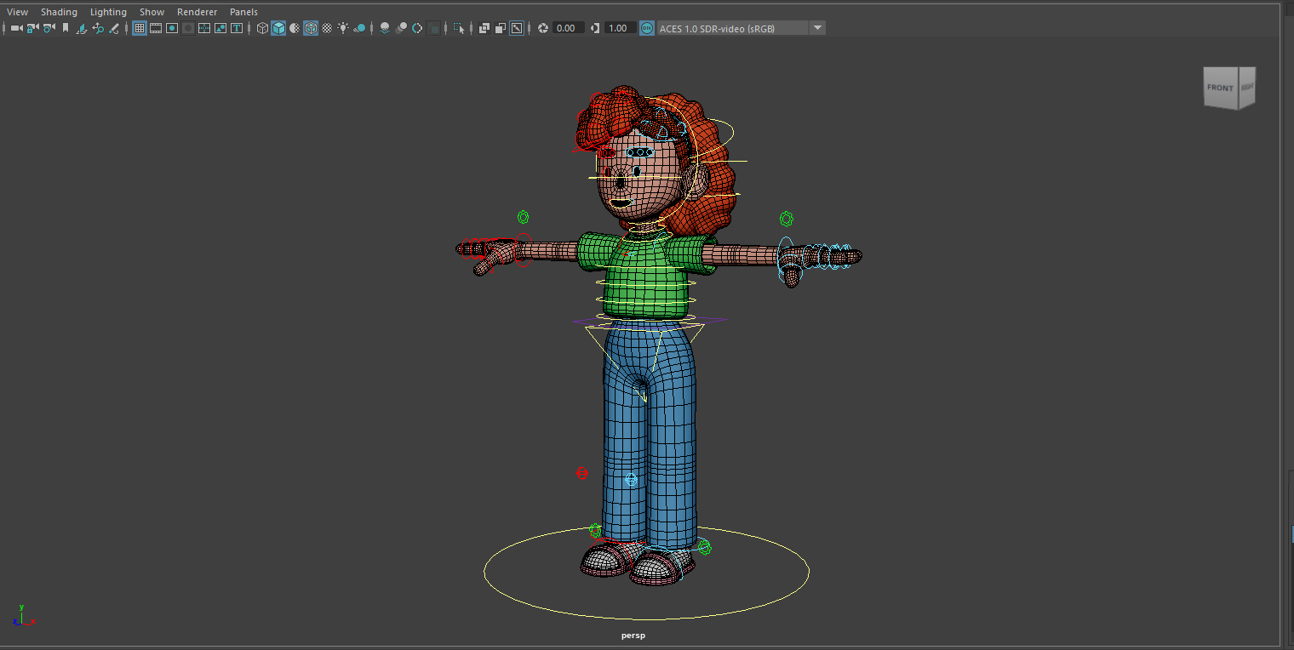Click the use all lights icon

pyautogui.click(x=343, y=27)
